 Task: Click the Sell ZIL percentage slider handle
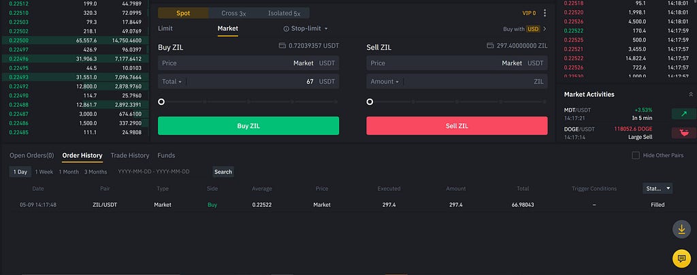[x=370, y=101]
